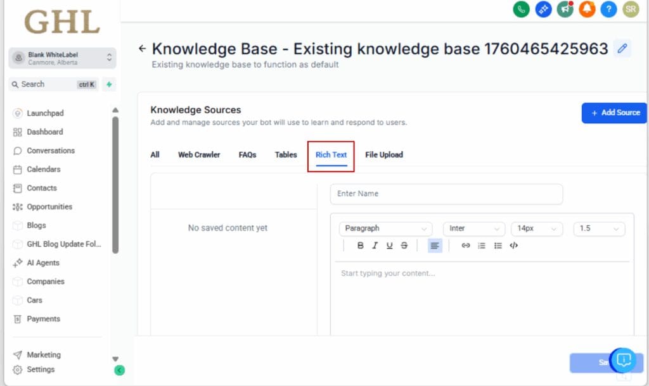649x386 pixels.
Task: Click the megaphone announcements icon
Action: [x=565, y=9]
